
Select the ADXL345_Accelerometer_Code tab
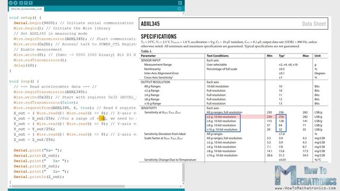(27, 9)
